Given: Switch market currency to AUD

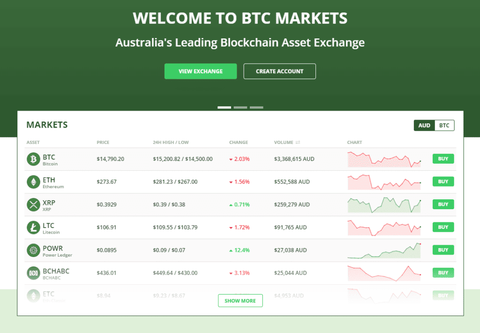Looking at the screenshot, I should (424, 126).
